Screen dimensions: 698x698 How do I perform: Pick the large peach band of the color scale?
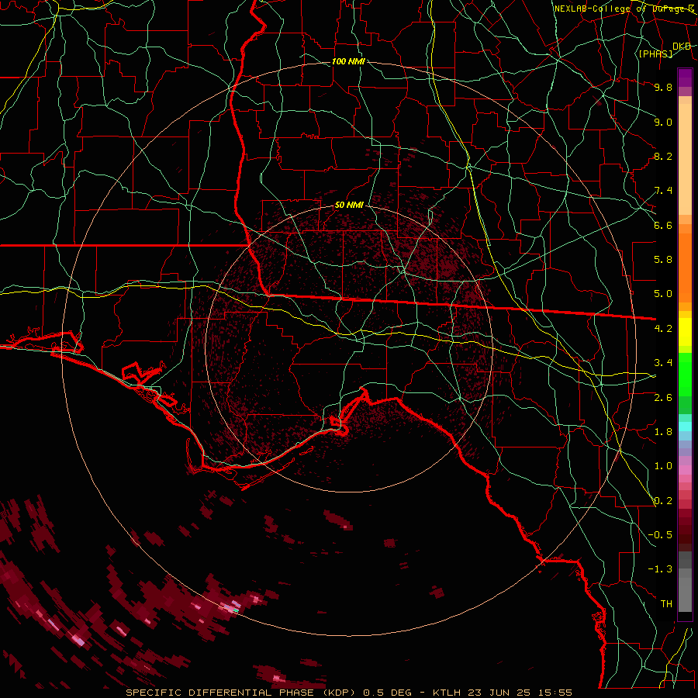[x=685, y=159]
